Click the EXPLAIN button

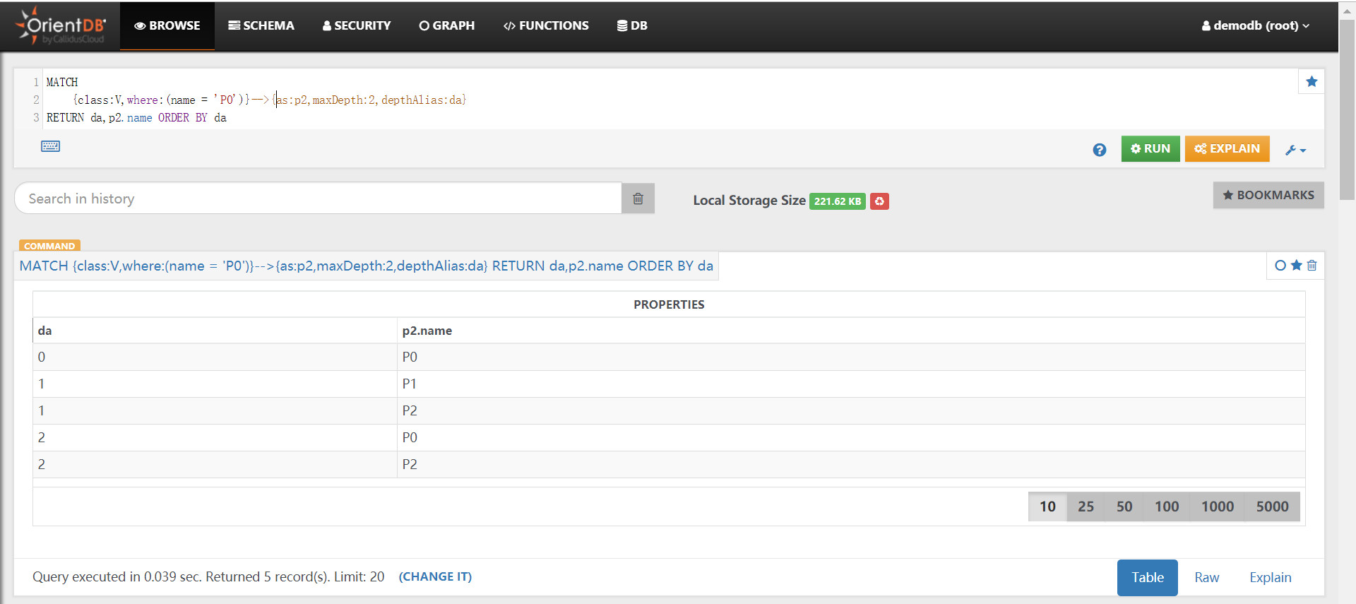point(1227,149)
